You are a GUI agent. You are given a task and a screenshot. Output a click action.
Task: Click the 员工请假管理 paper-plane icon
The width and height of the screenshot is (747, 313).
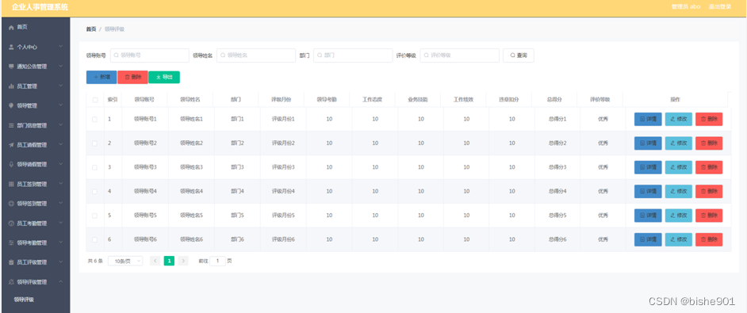[x=11, y=145]
